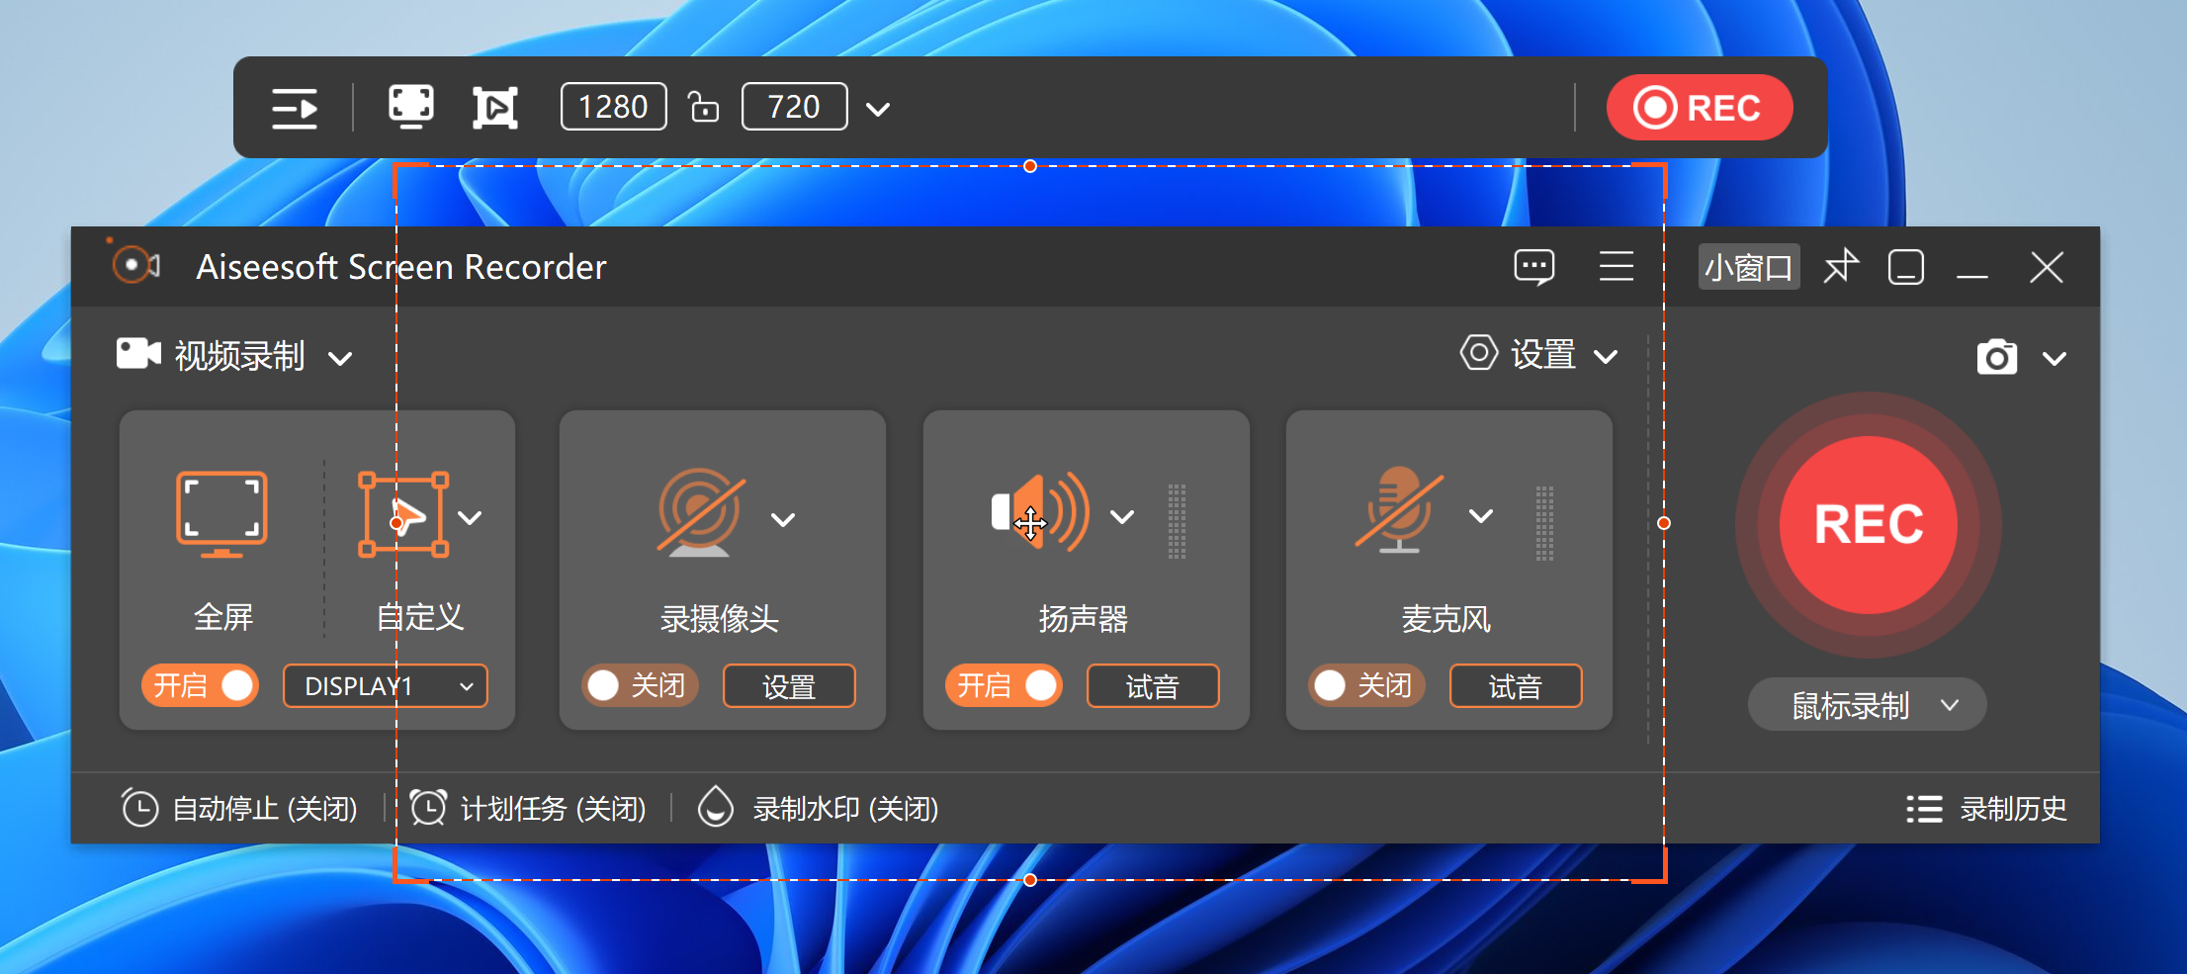Select custom region icon in top toolbar

pyautogui.click(x=495, y=108)
